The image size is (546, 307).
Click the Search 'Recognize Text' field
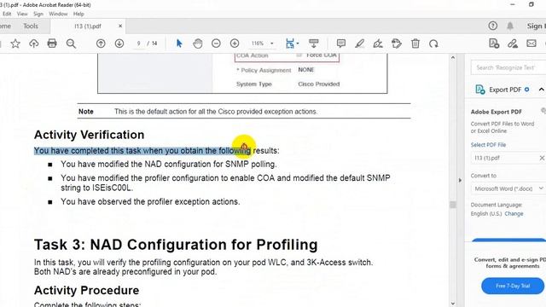click(x=508, y=67)
